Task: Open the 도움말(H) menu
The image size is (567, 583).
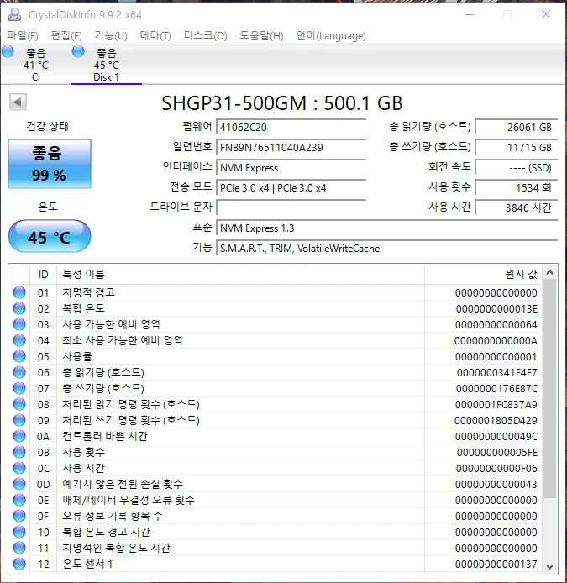Action: [261, 35]
